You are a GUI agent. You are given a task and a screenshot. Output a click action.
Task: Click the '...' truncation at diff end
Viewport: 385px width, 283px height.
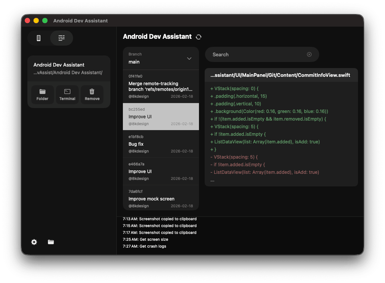212,180
